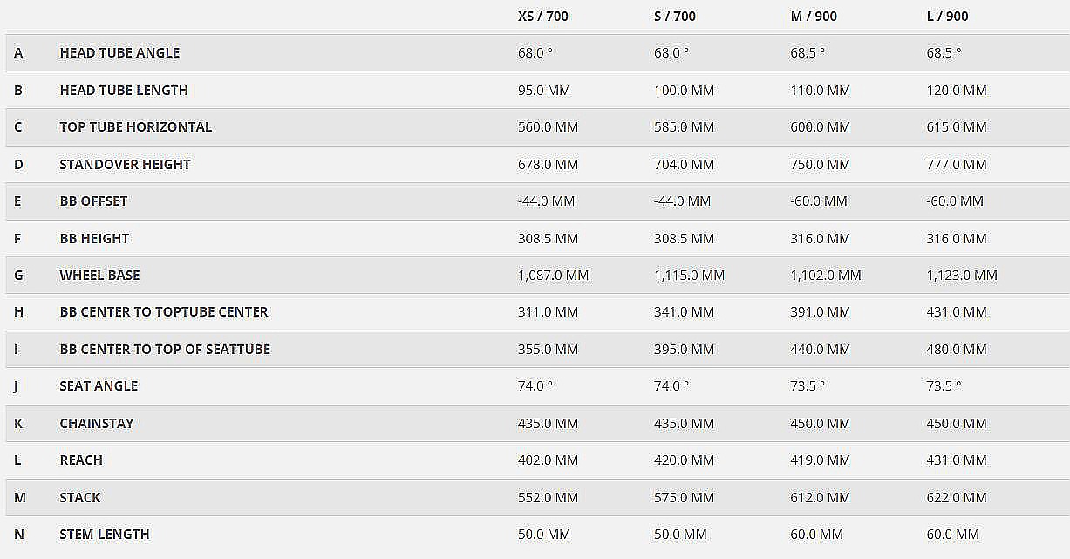Viewport: 1070px width, 559px height.
Task: Click the BB HEIGHT row label
Action: [x=94, y=238]
